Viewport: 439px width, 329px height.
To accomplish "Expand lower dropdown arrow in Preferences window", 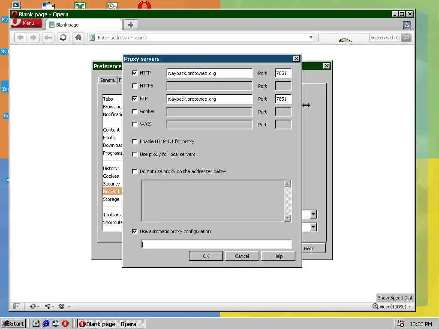I will pos(313,227).
